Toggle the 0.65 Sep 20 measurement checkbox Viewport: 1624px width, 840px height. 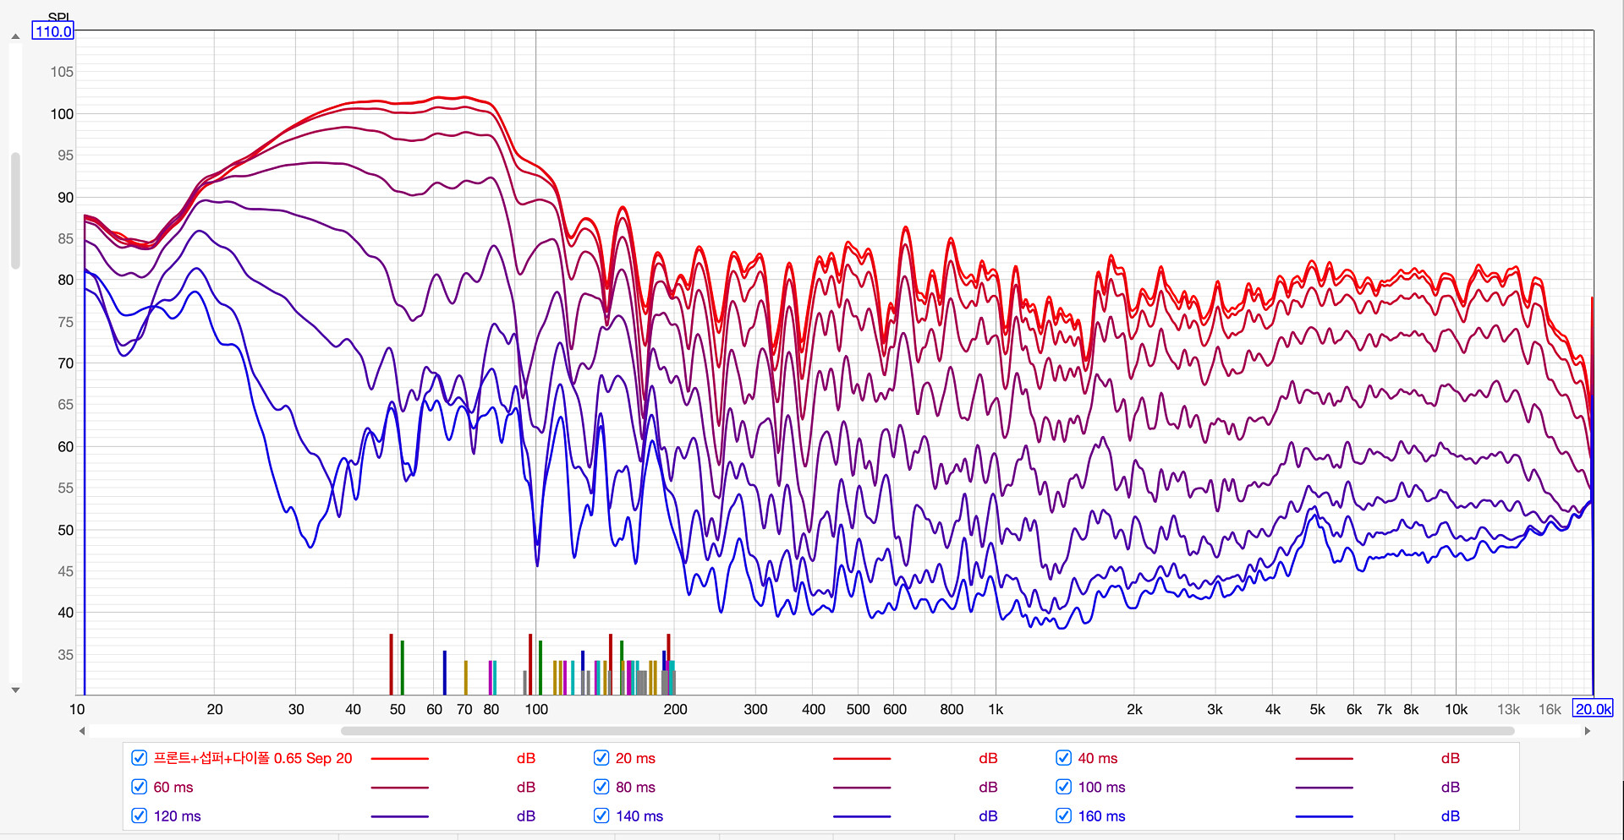click(x=140, y=758)
